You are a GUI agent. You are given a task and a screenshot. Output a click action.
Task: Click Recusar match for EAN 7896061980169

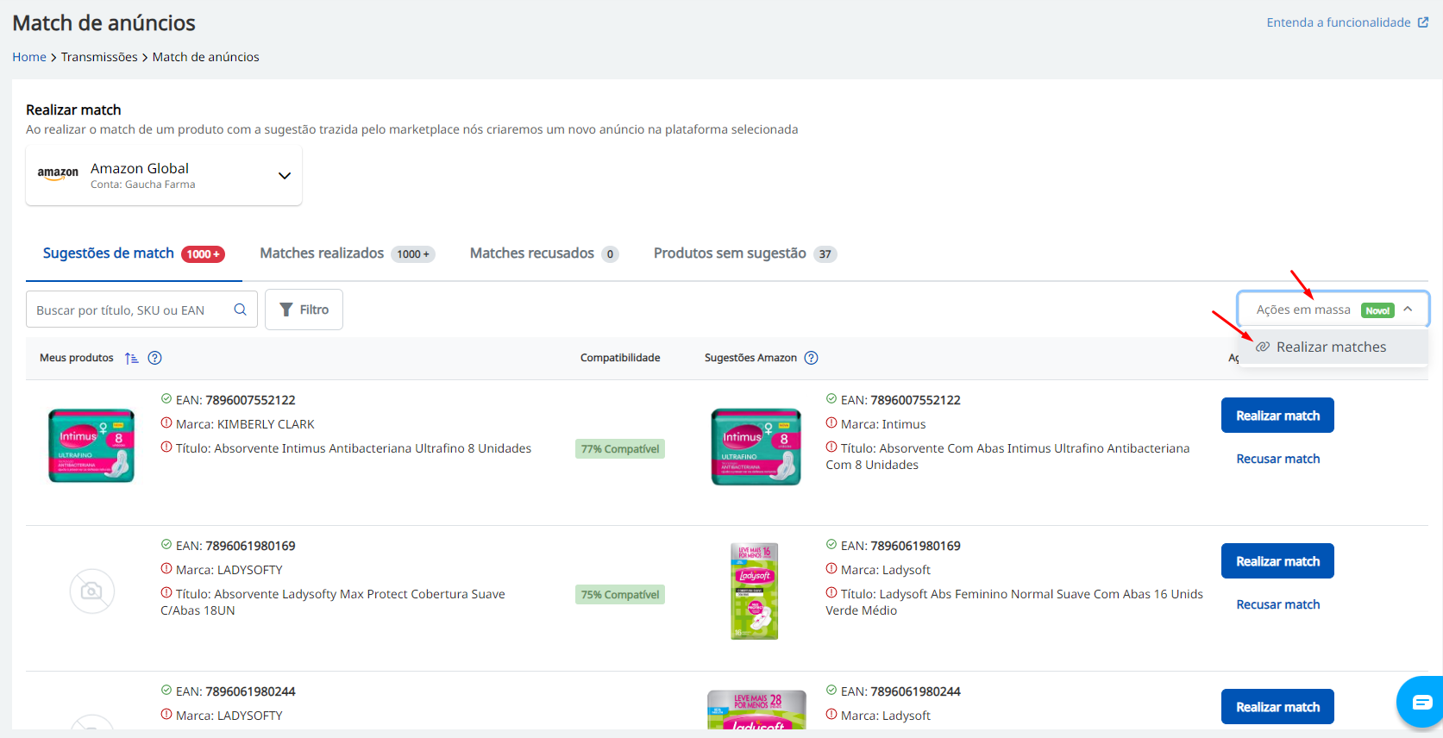[x=1278, y=604]
